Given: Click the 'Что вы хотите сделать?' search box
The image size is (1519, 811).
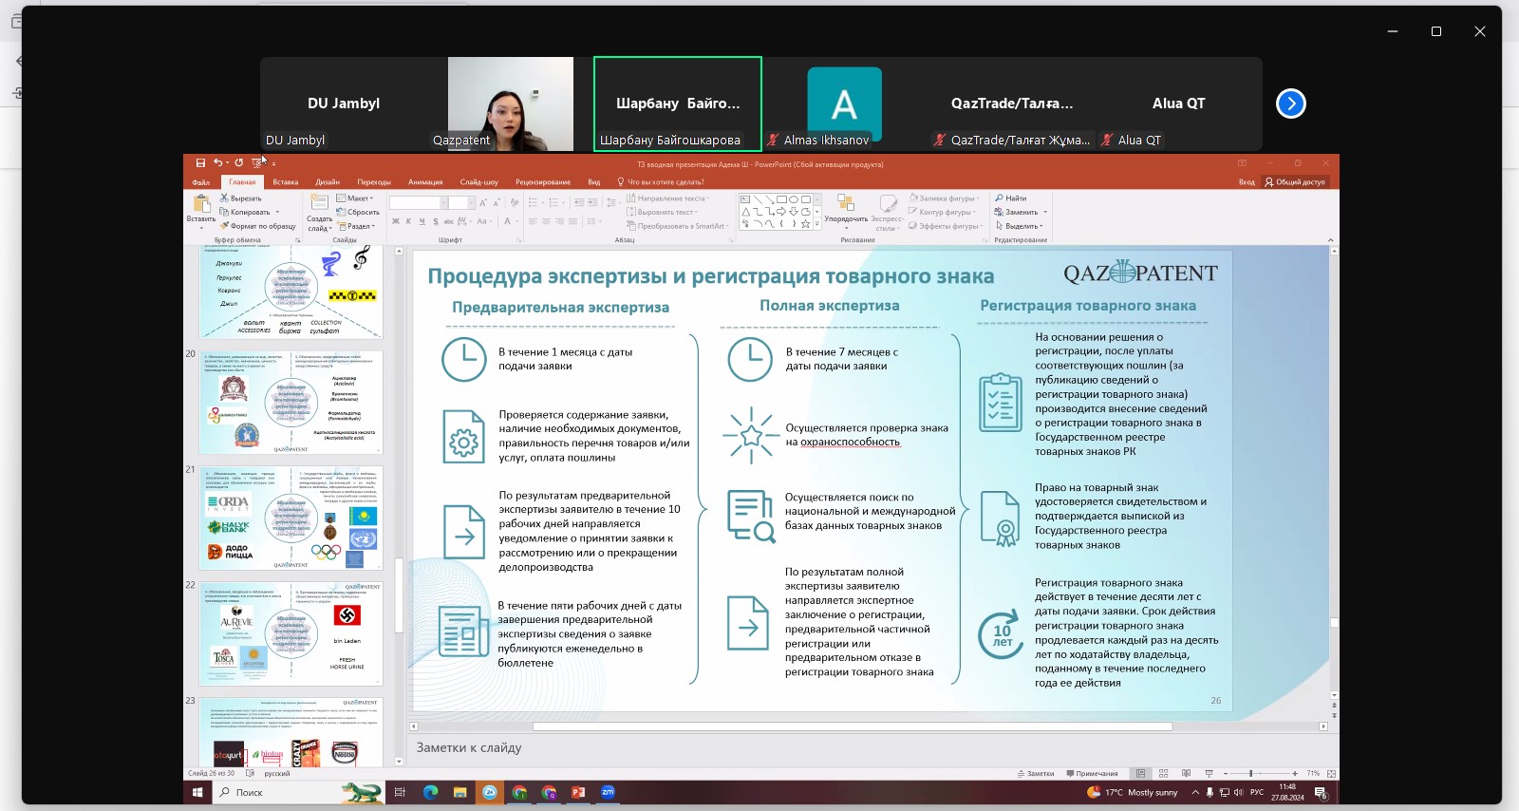Looking at the screenshot, I should (662, 182).
